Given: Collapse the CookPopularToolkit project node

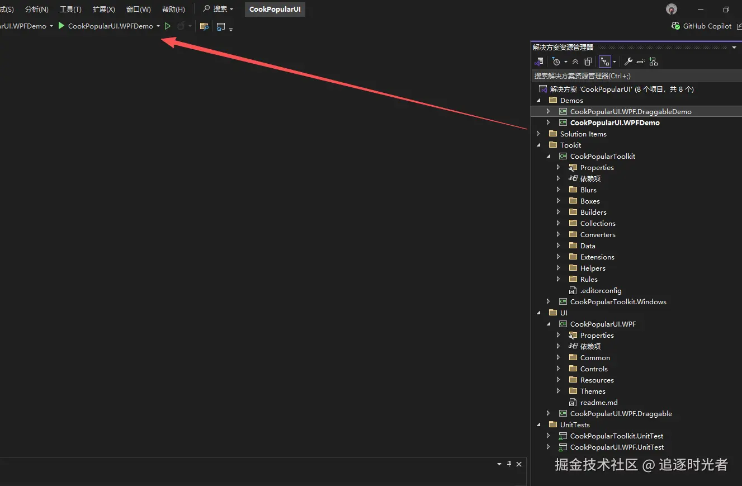Looking at the screenshot, I should [549, 157].
